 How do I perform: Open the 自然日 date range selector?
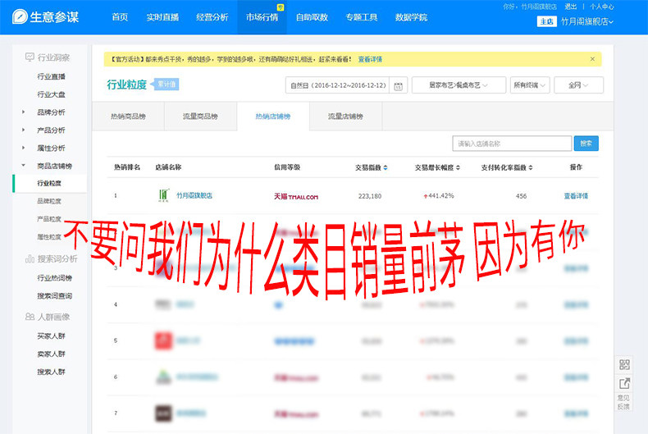(338, 85)
